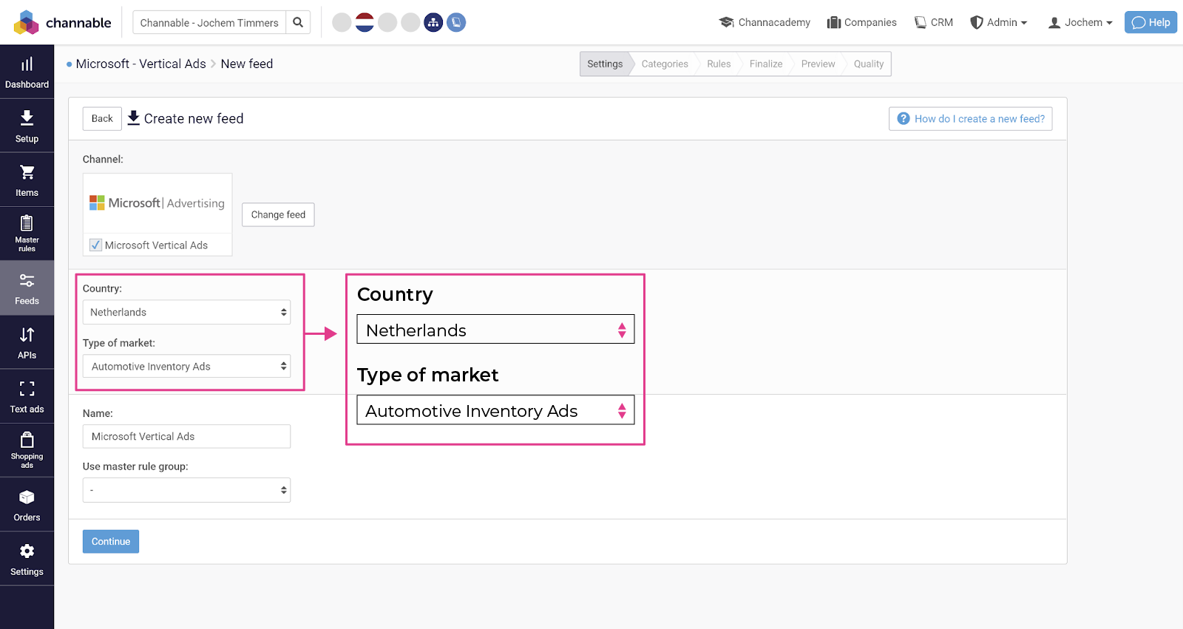1183x629 pixels.
Task: Expand the Use master rule group dropdown
Action: [186, 490]
